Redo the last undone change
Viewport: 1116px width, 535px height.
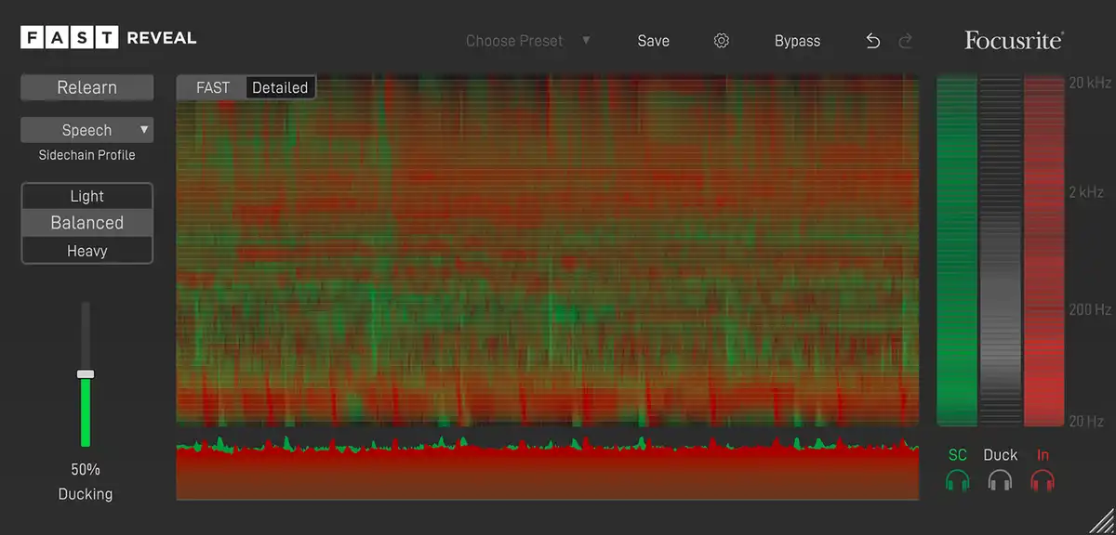point(906,41)
